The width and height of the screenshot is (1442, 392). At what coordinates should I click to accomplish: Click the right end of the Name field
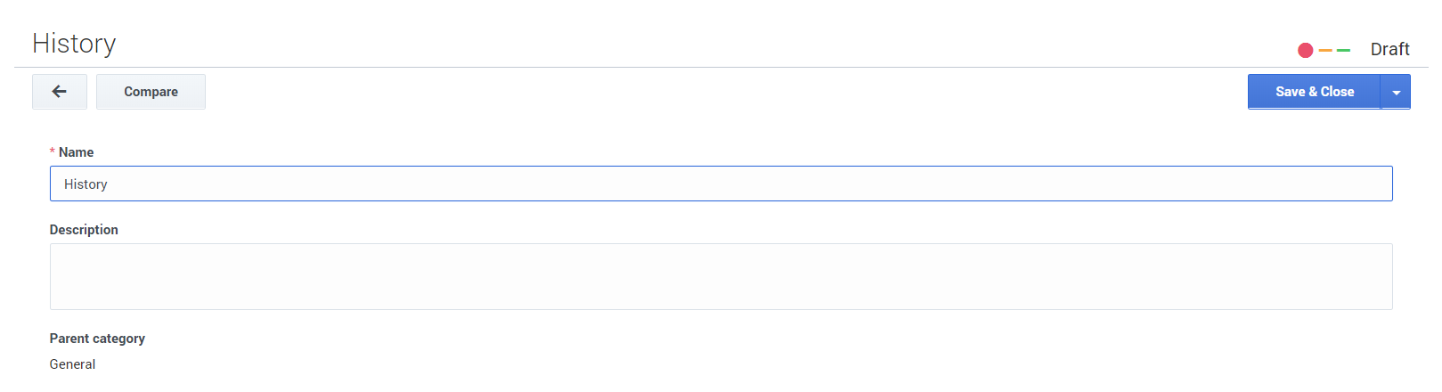(x=1376, y=184)
